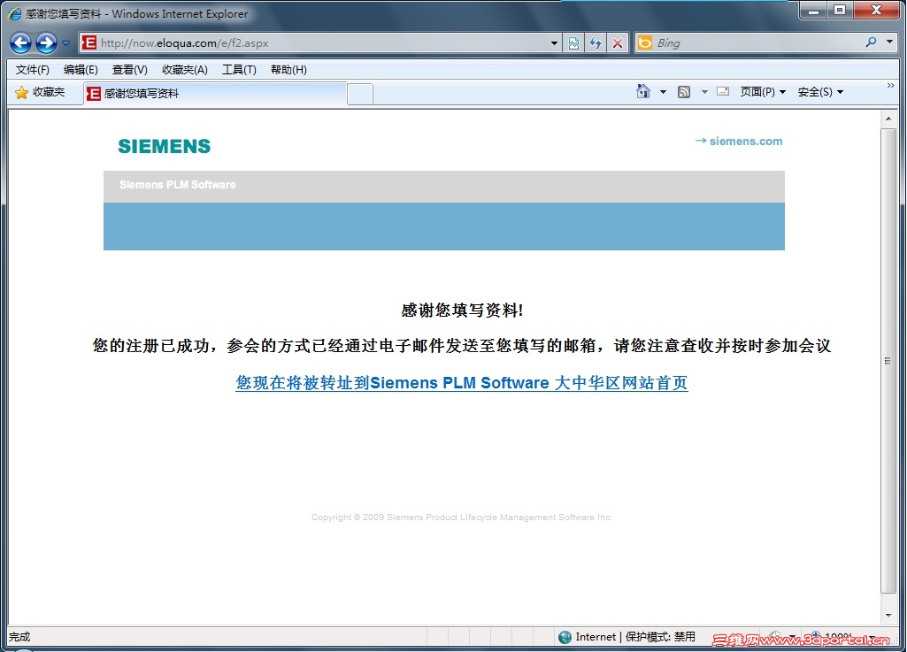This screenshot has width=907, height=652.
Task: Click the Siemens PLM Software 大中华区网站首页 link
Action: pos(462,383)
